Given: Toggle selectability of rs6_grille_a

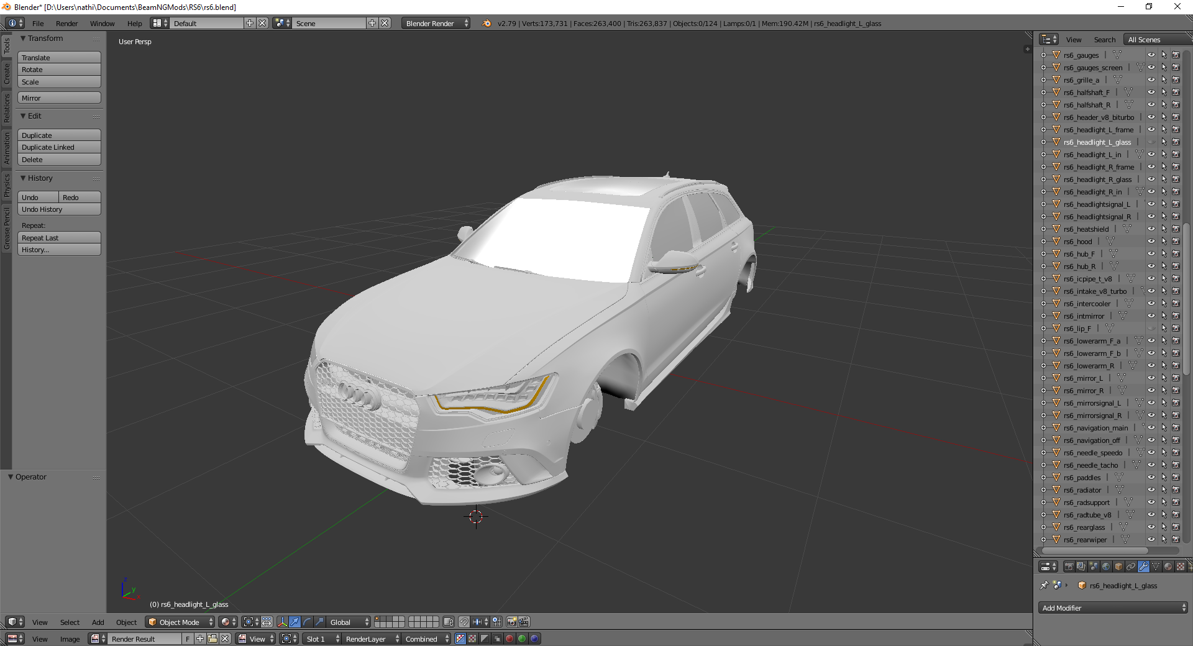Looking at the screenshot, I should click(1164, 80).
